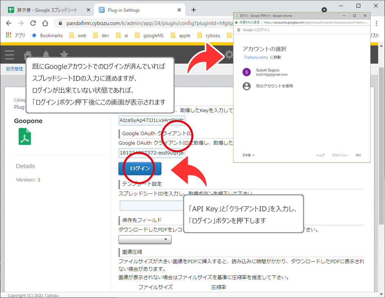The image size is (385, 298).
Task: Click the page's vertical scrollbar
Action: pos(382,151)
